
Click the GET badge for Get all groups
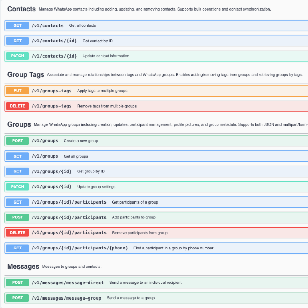[17, 156]
